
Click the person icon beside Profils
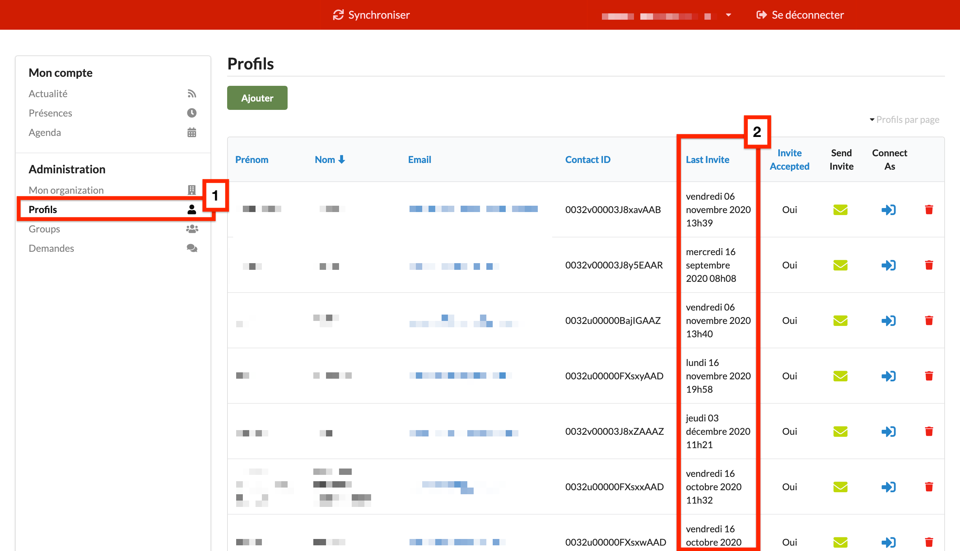192,209
